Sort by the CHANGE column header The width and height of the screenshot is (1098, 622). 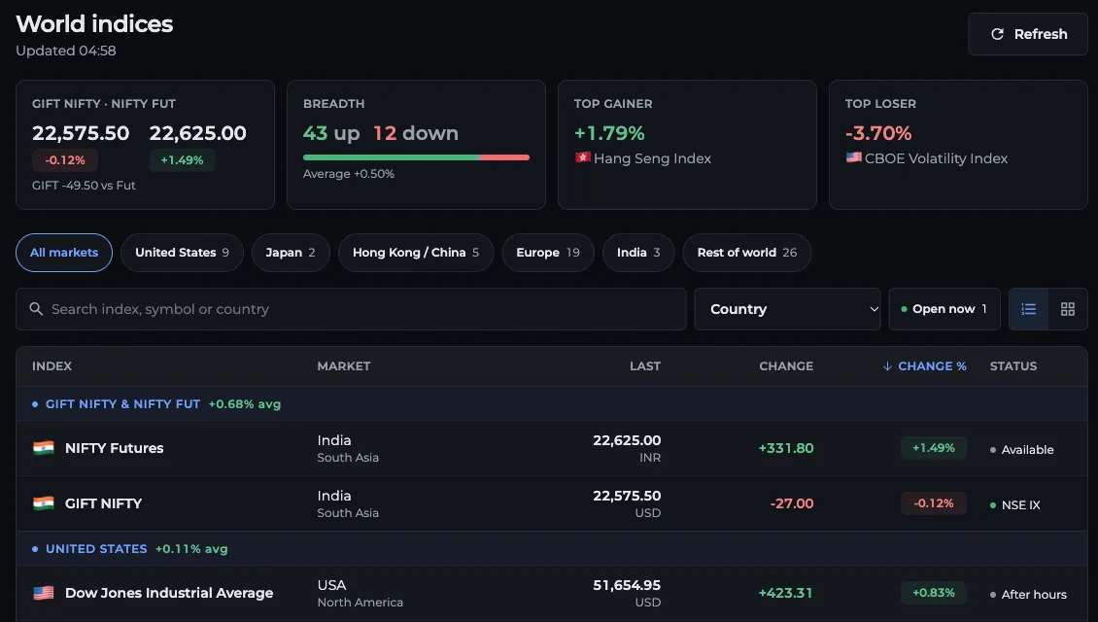[x=786, y=366]
